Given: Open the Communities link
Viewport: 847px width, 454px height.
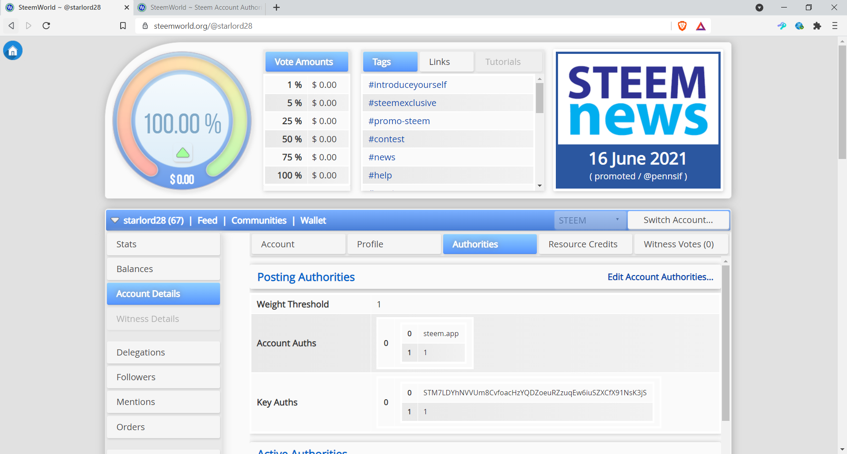Looking at the screenshot, I should 259,220.
